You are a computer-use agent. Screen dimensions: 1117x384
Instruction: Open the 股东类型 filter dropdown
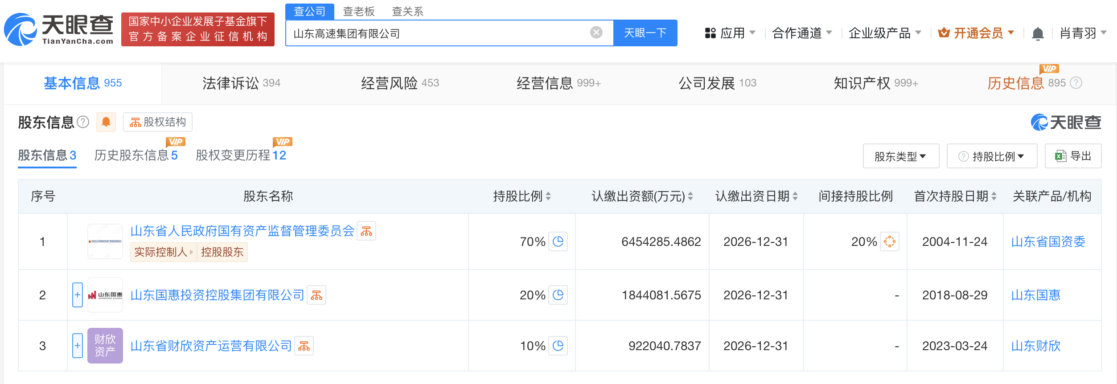click(x=900, y=156)
